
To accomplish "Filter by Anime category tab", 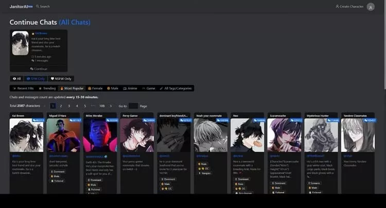I will pyautogui.click(x=130, y=88).
